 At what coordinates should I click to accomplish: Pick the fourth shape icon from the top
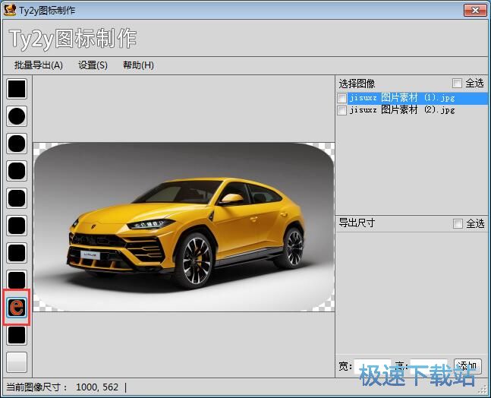pos(17,171)
